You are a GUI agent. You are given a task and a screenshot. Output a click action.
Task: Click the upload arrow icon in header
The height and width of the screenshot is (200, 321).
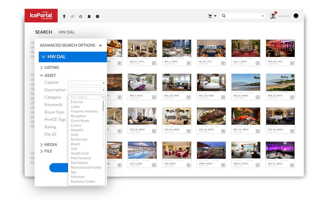(x=64, y=16)
